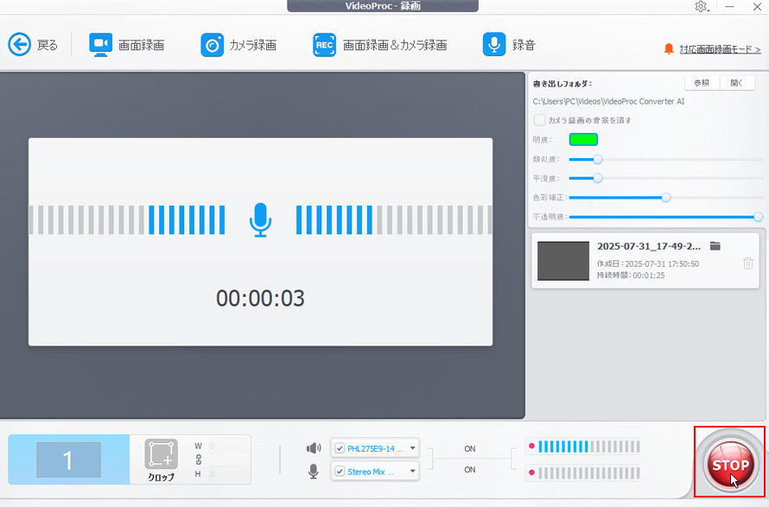769x507 pixels.
Task: Delete the recording using the trash icon
Action: click(748, 263)
